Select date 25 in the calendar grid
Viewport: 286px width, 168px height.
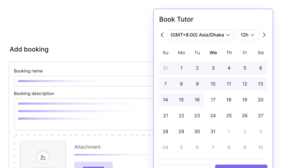[229, 115]
